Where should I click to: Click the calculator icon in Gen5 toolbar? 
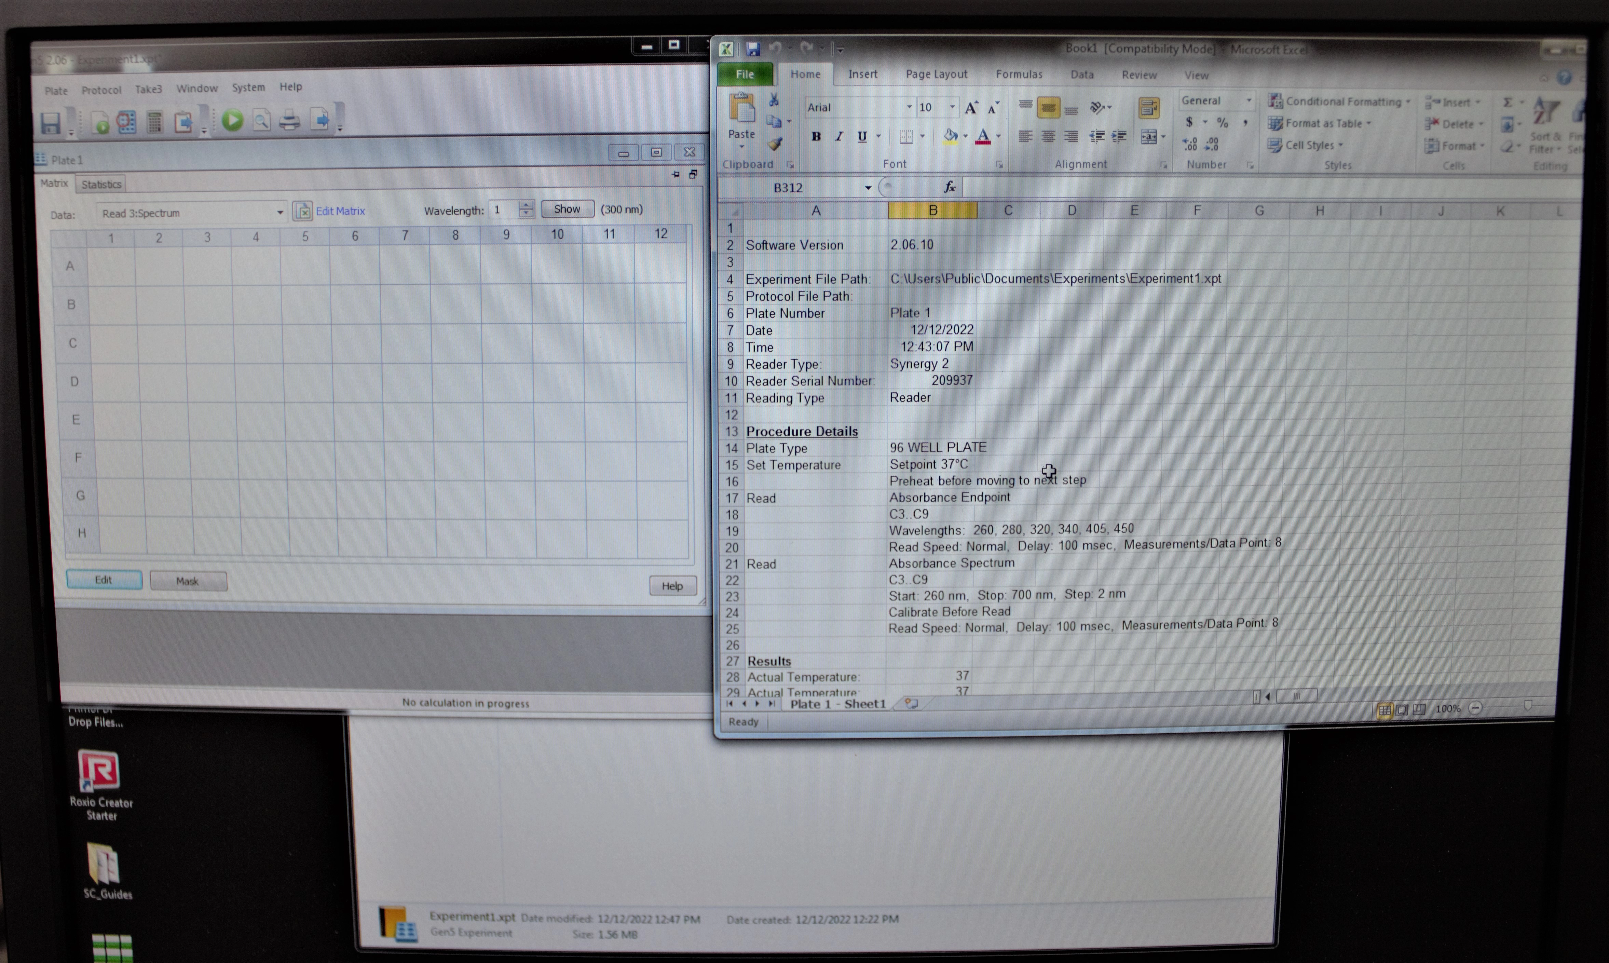pyautogui.click(x=154, y=122)
